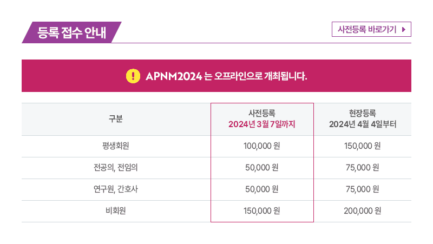Click the 연구원 pre-registration fee 50,000 원

click(262, 189)
